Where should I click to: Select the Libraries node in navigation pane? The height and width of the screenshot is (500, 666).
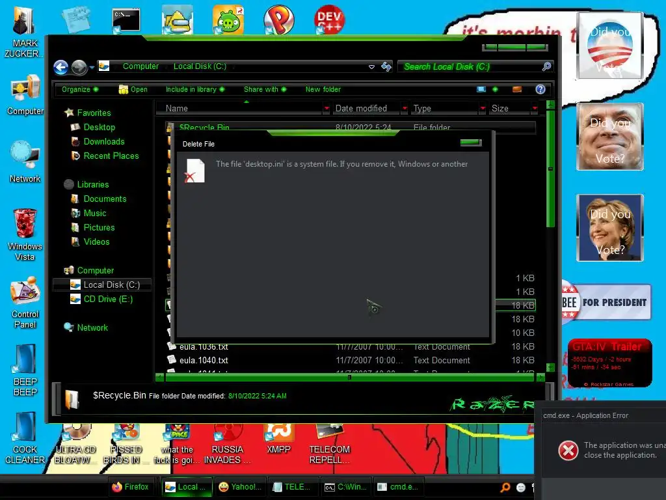click(x=93, y=184)
